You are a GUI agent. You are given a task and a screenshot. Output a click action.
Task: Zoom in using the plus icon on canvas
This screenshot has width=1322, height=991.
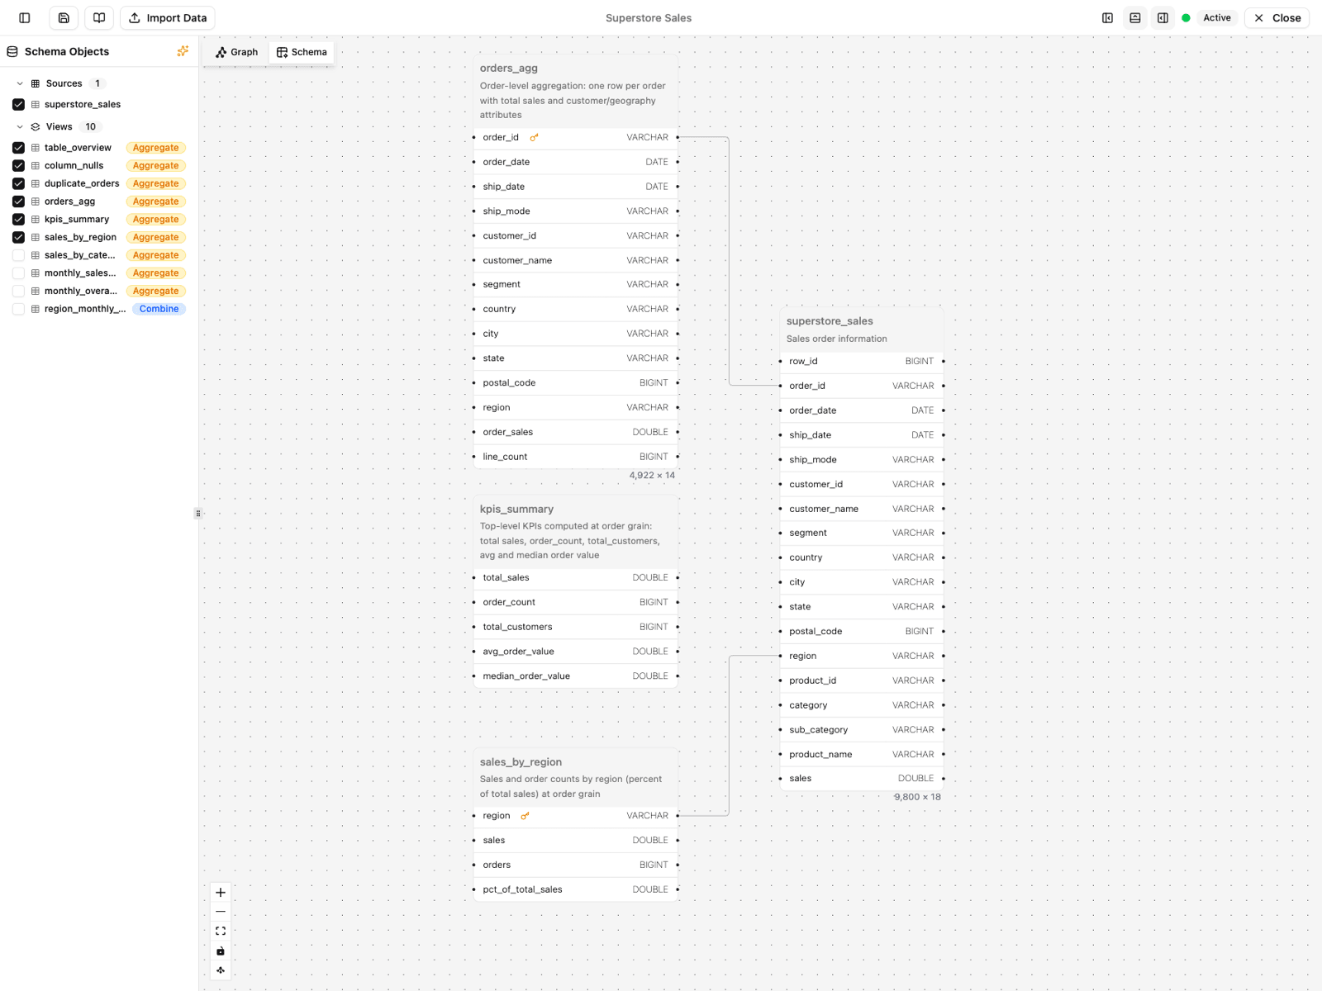(x=220, y=892)
